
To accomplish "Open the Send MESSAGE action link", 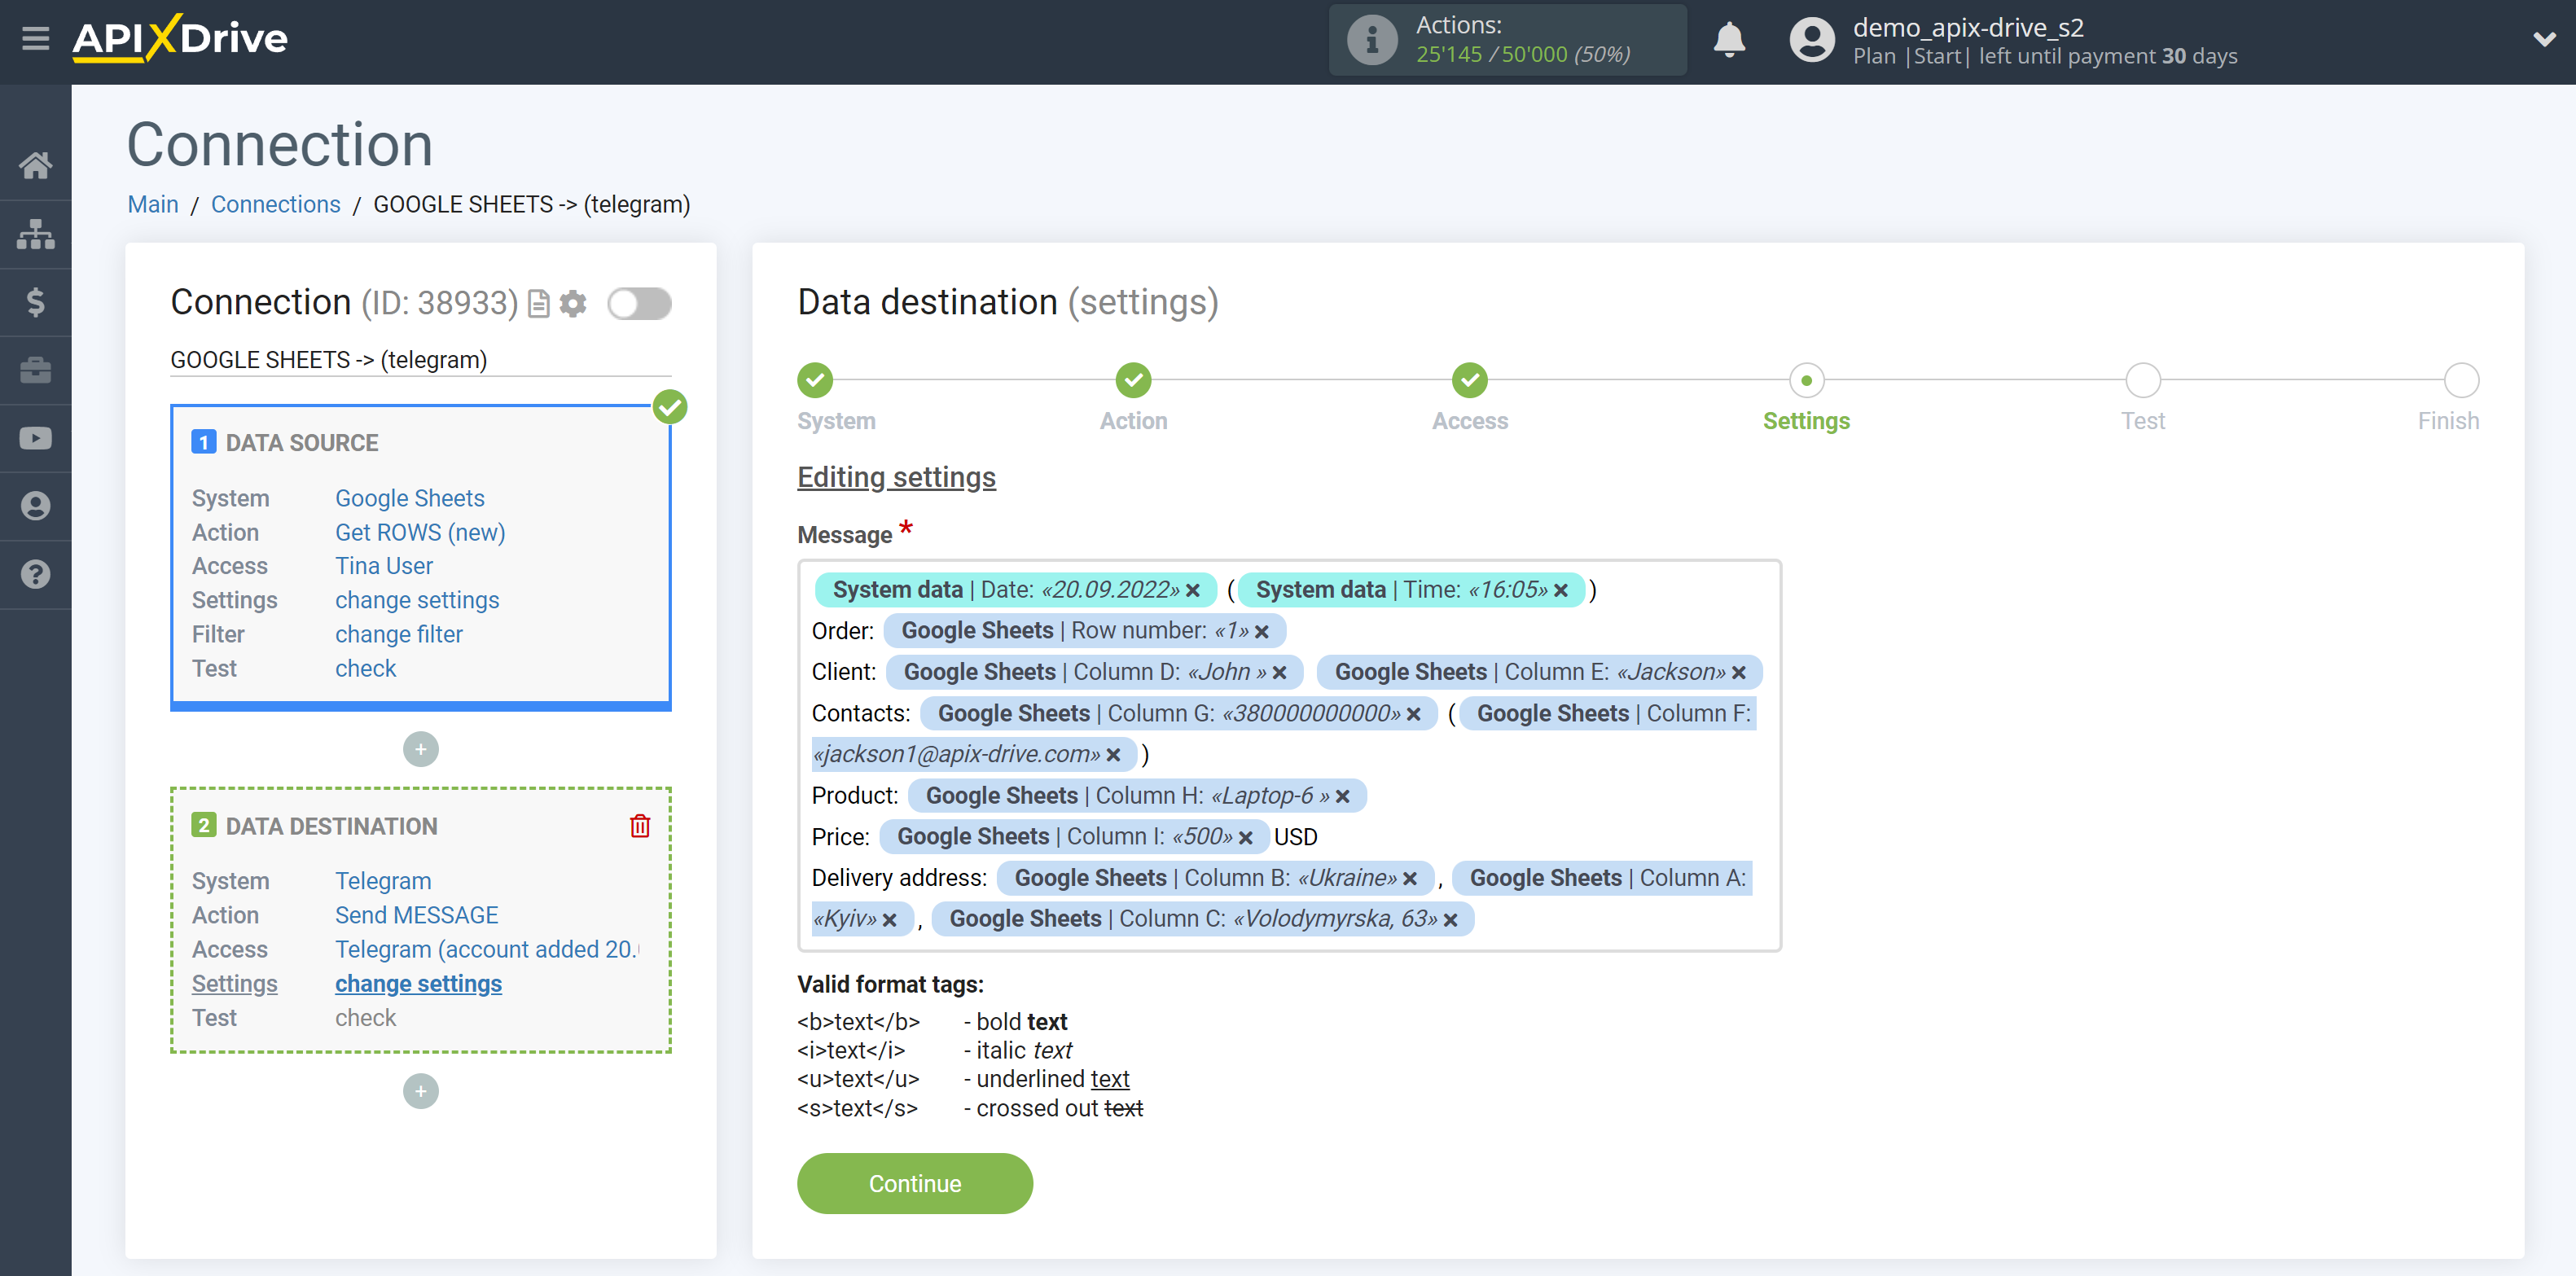I will pyautogui.click(x=417, y=915).
